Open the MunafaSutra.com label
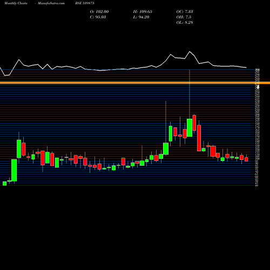270x270 pixels. [51, 3]
